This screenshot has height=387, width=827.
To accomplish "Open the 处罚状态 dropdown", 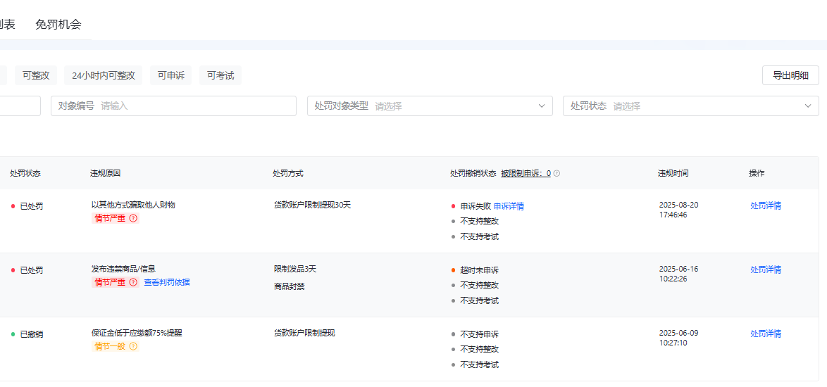I will click(690, 106).
